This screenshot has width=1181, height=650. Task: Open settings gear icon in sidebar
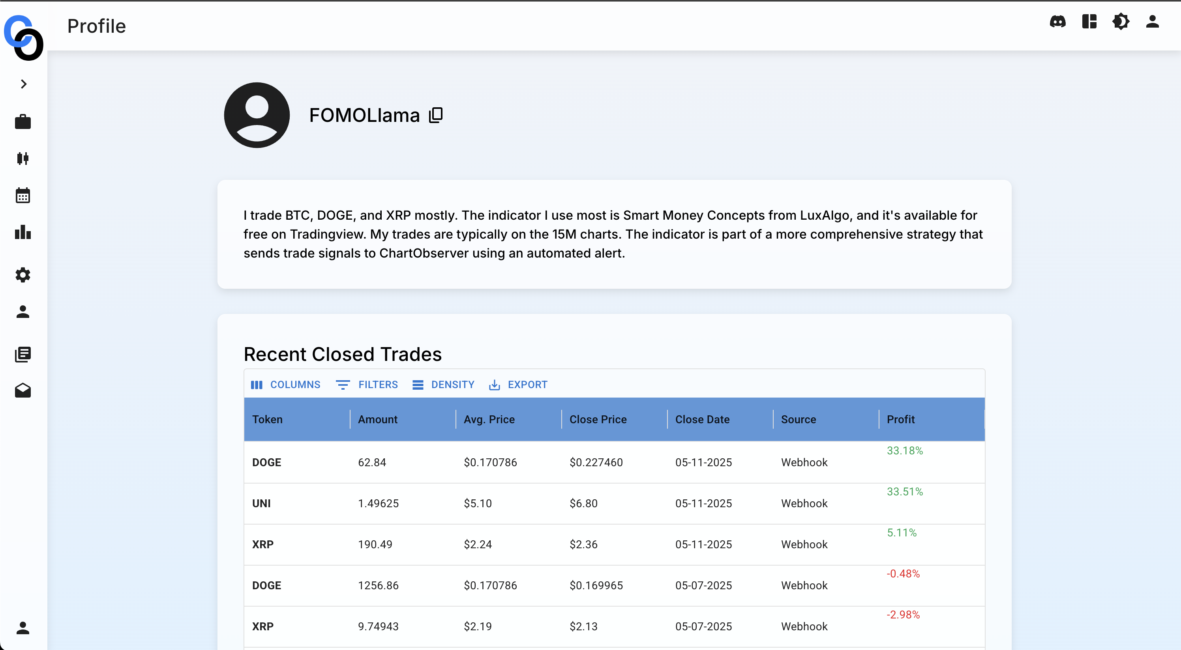pos(23,275)
